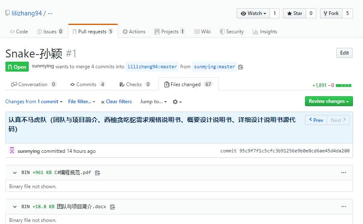
Task: Copy path of C#编程规范.pdf via clipboard icon
Action: [98, 173]
